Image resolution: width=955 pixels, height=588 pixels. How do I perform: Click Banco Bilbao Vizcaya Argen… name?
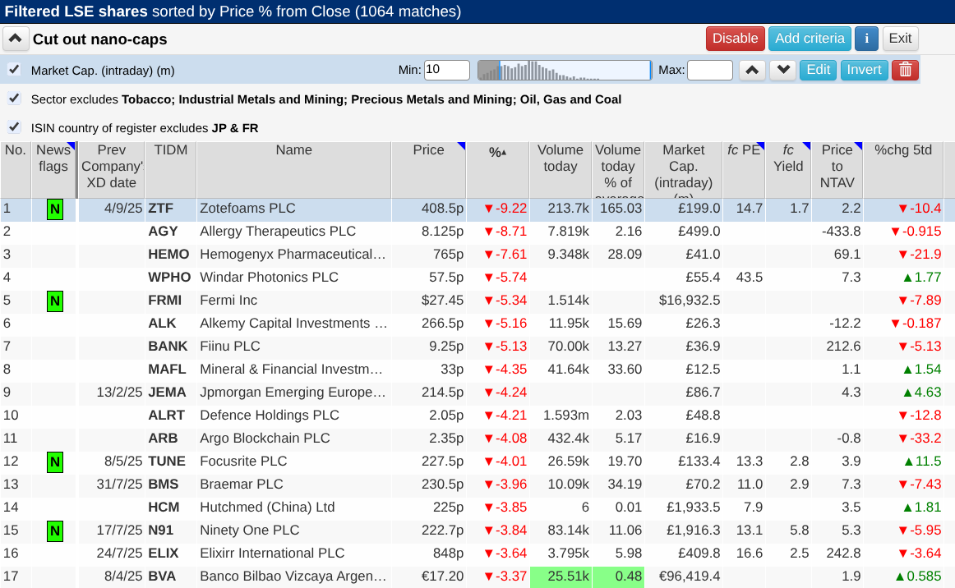pyautogui.click(x=293, y=577)
